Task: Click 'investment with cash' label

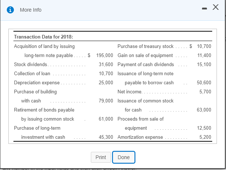Action: (43, 137)
